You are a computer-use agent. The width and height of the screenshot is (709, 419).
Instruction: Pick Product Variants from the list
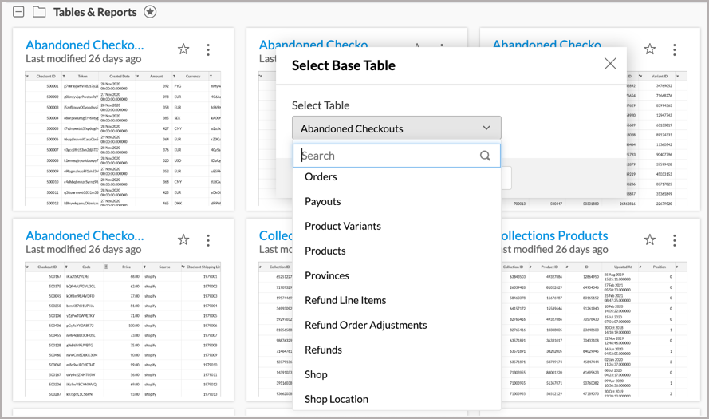342,226
